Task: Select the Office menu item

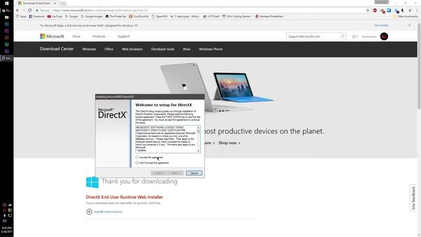Action: pyautogui.click(x=109, y=49)
